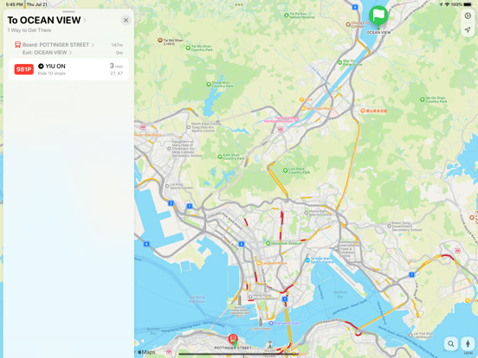478x358 pixels.
Task: Tap the Tsuen Wan Plaza label
Action: coord(147,135)
